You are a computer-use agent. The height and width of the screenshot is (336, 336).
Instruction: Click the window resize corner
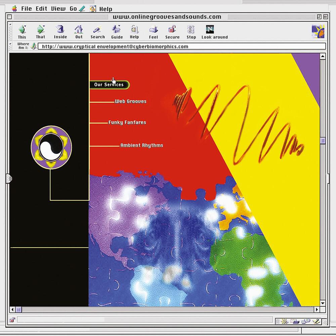click(x=325, y=322)
